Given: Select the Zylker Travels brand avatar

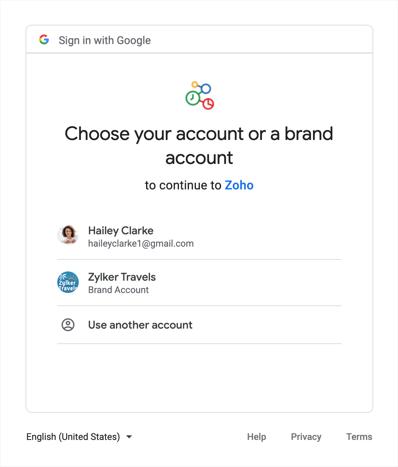Looking at the screenshot, I should 68,282.
